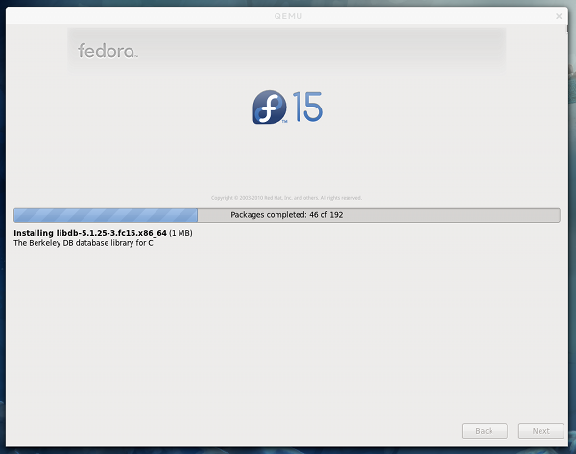The image size is (576, 454).
Task: Select the 'Installing libdb-5.1.25-3.fc15.x86_64' text
Action: coord(90,233)
